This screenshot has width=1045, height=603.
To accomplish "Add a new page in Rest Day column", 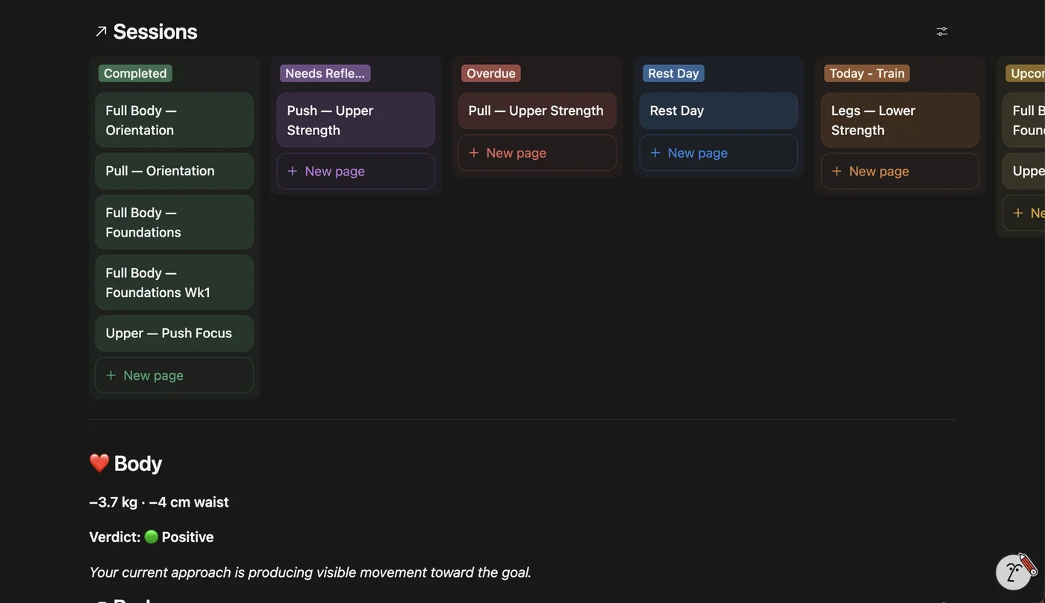I will click(x=719, y=153).
